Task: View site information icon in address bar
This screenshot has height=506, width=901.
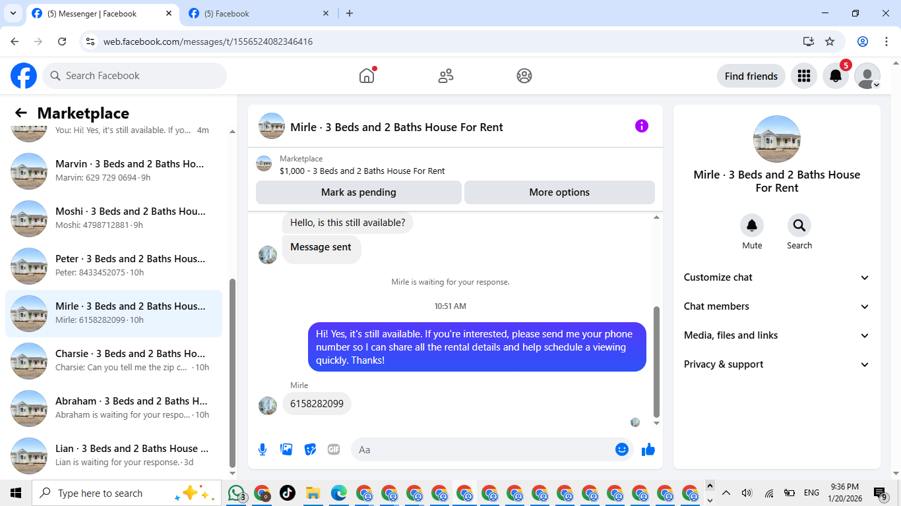Action: (91, 42)
